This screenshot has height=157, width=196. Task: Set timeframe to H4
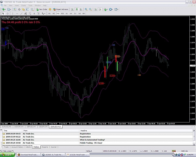[x=71, y=14]
